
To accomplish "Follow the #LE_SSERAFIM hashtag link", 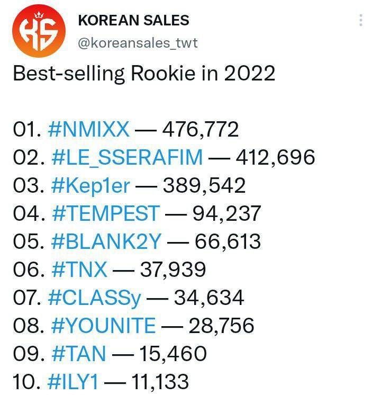I will click(127, 157).
